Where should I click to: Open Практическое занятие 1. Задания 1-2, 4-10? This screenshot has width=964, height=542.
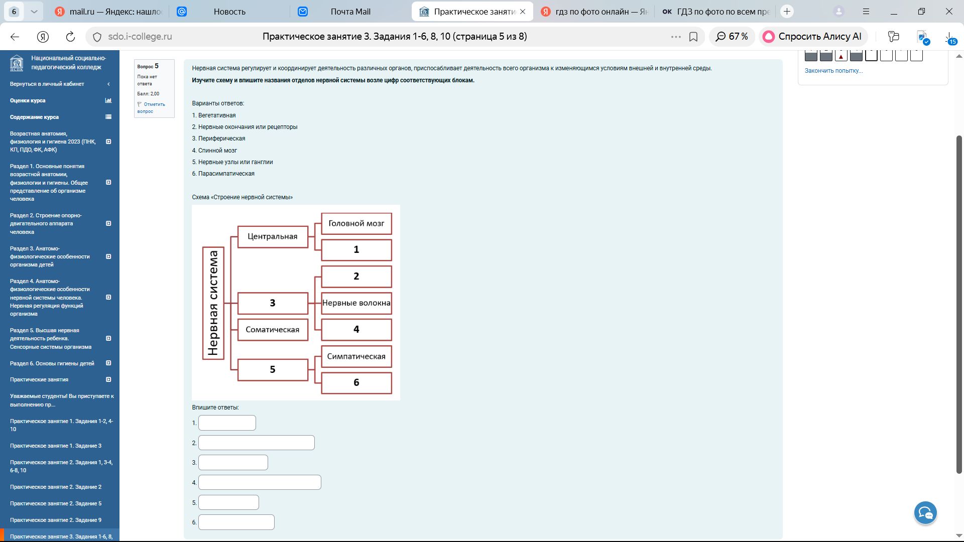click(x=61, y=425)
